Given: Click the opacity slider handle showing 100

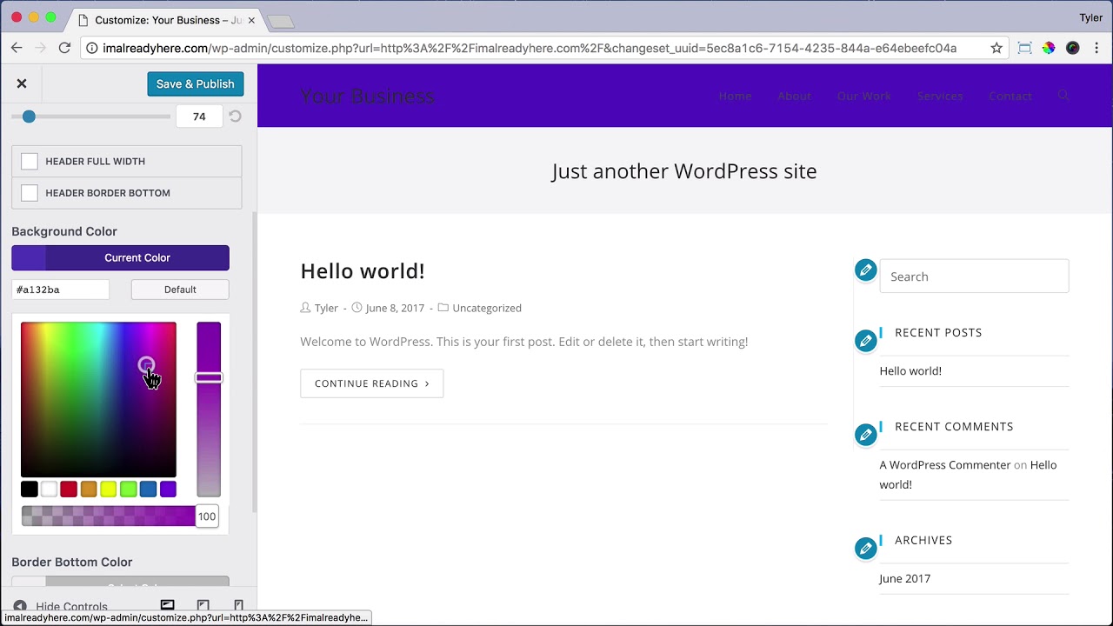Looking at the screenshot, I should (x=206, y=516).
